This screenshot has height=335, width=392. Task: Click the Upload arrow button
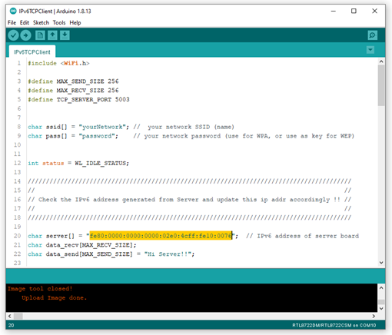pos(25,35)
